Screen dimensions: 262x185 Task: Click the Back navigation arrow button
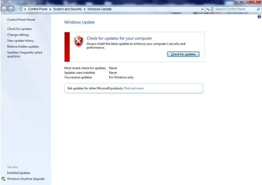[x=4, y=9]
